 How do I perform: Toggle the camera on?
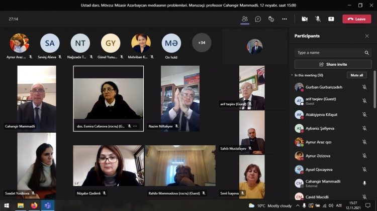(304, 19)
